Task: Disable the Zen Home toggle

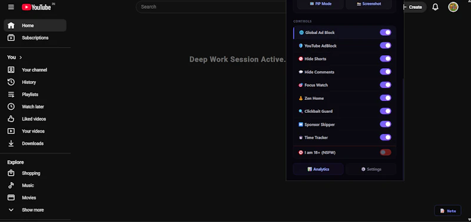Action: pos(386,98)
